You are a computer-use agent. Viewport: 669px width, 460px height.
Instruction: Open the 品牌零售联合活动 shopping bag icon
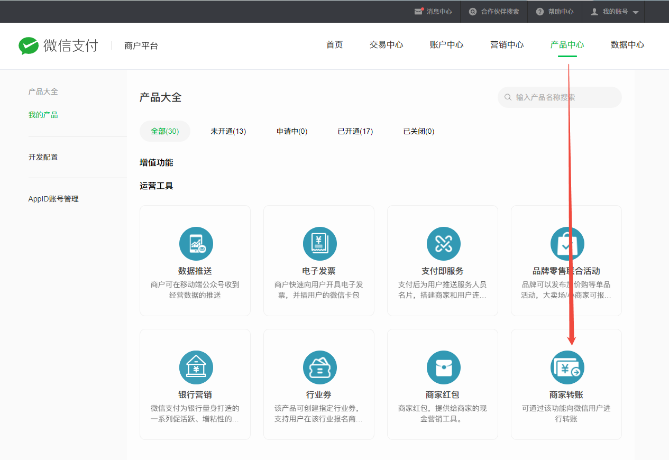pos(567,244)
